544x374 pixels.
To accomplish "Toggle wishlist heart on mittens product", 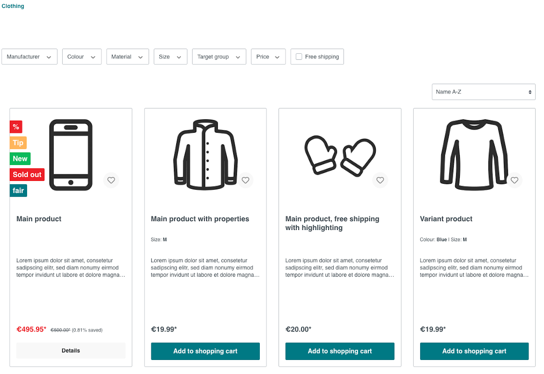I will click(x=380, y=180).
